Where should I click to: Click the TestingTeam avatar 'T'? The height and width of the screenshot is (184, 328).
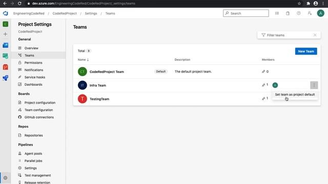point(83,99)
